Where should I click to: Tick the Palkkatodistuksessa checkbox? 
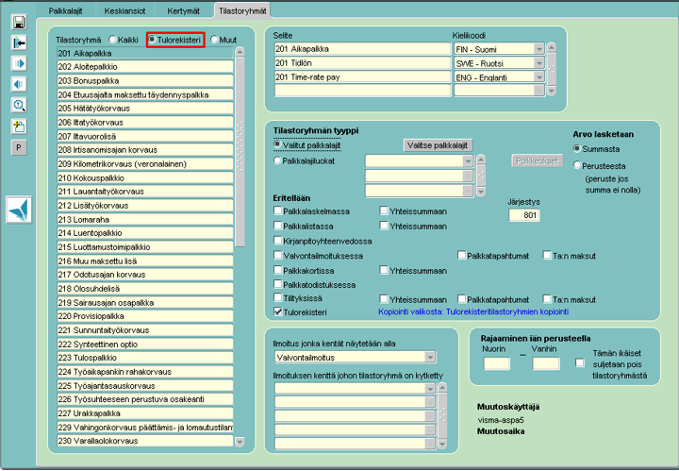[278, 284]
